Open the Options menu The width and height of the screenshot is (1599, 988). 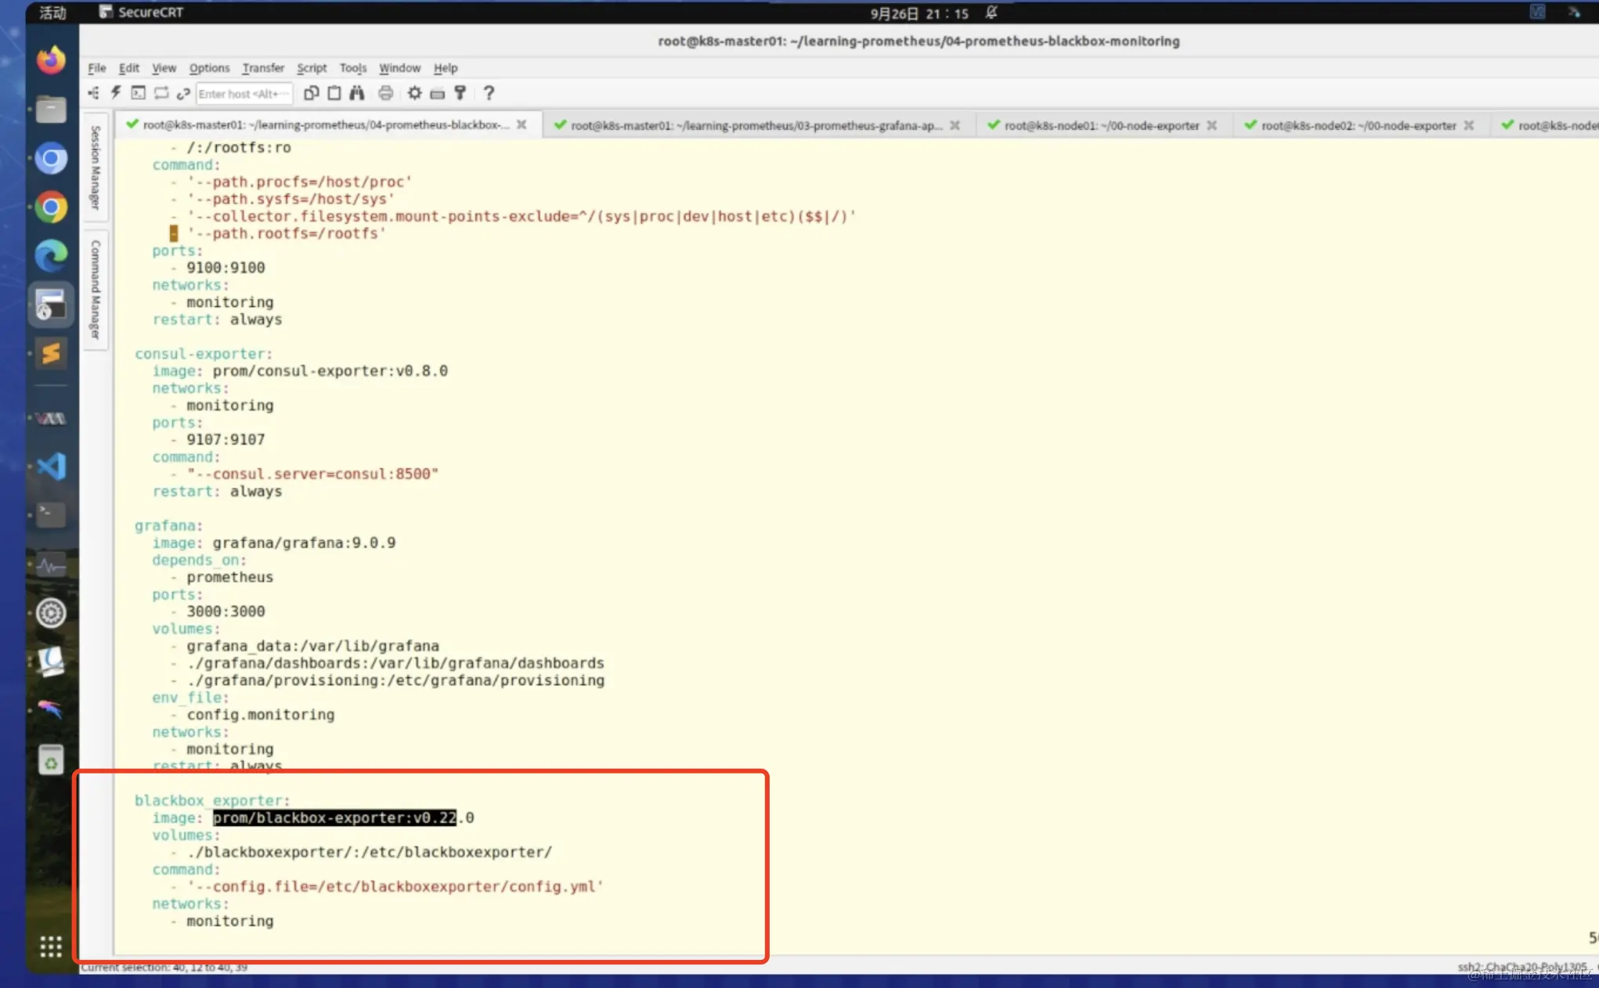pyautogui.click(x=209, y=68)
